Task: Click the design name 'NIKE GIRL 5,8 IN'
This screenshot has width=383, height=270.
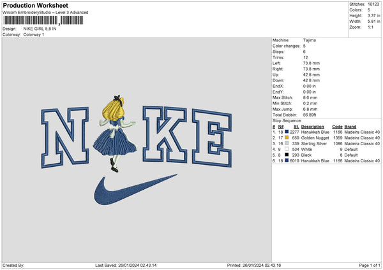Action: [40, 29]
